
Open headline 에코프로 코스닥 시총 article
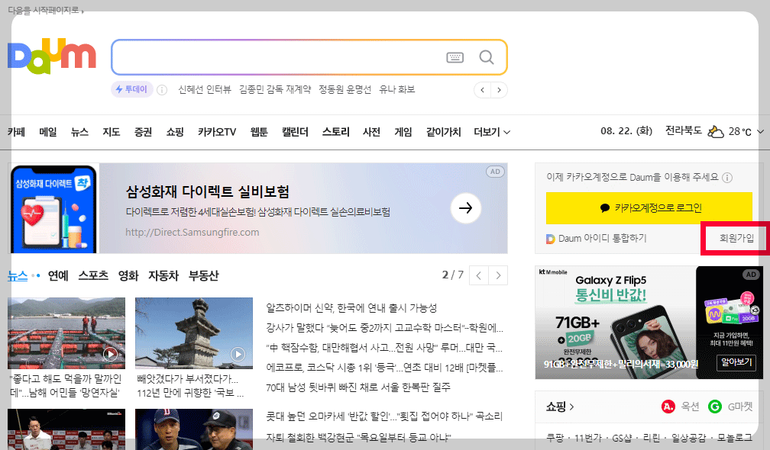pyautogui.click(x=384, y=368)
